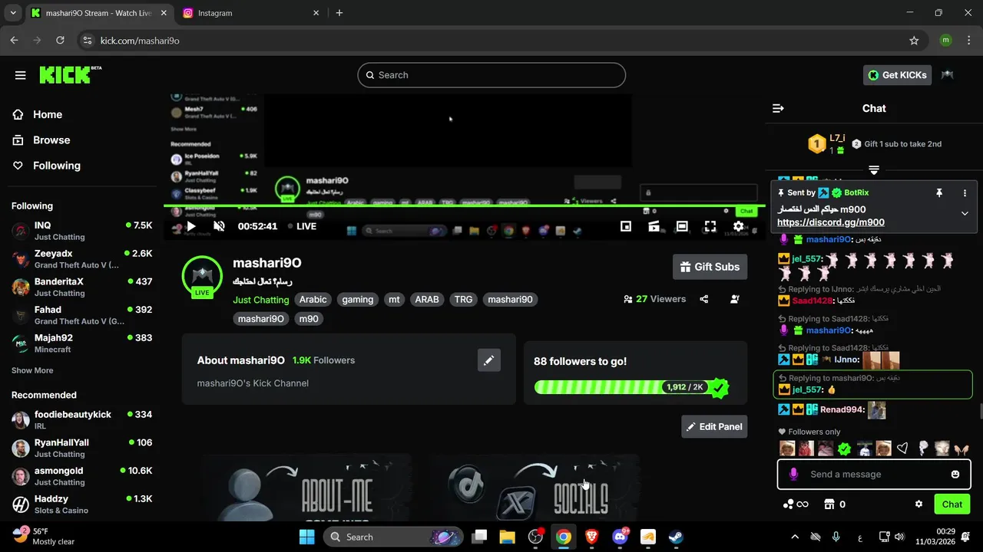Click the follower goal progress bar

point(631,387)
